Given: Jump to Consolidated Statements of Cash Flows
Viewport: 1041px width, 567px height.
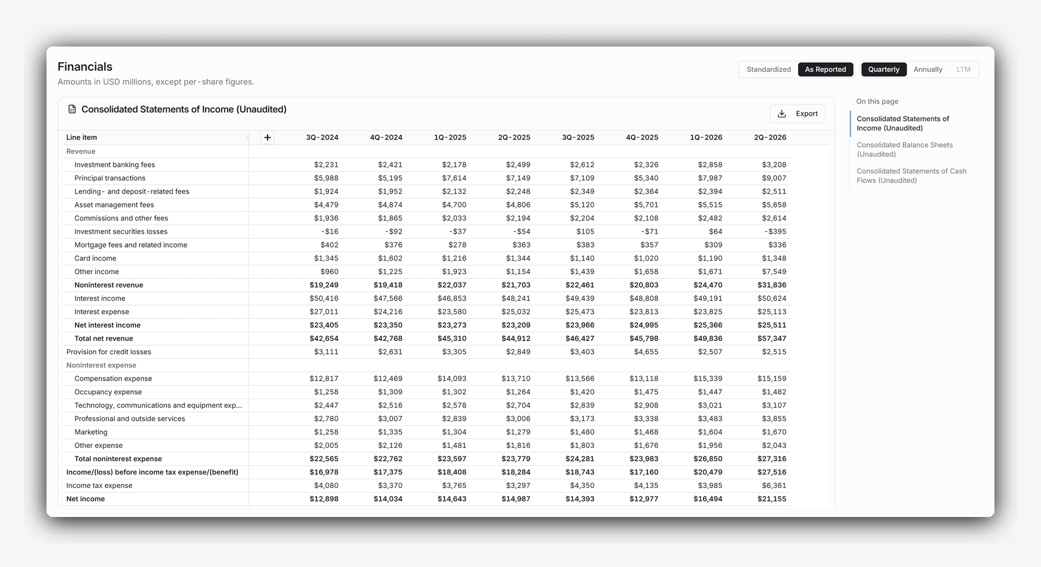Looking at the screenshot, I should pyautogui.click(x=911, y=176).
